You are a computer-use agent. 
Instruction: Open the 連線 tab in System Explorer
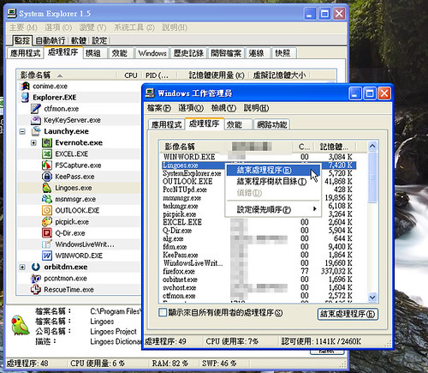click(x=258, y=53)
